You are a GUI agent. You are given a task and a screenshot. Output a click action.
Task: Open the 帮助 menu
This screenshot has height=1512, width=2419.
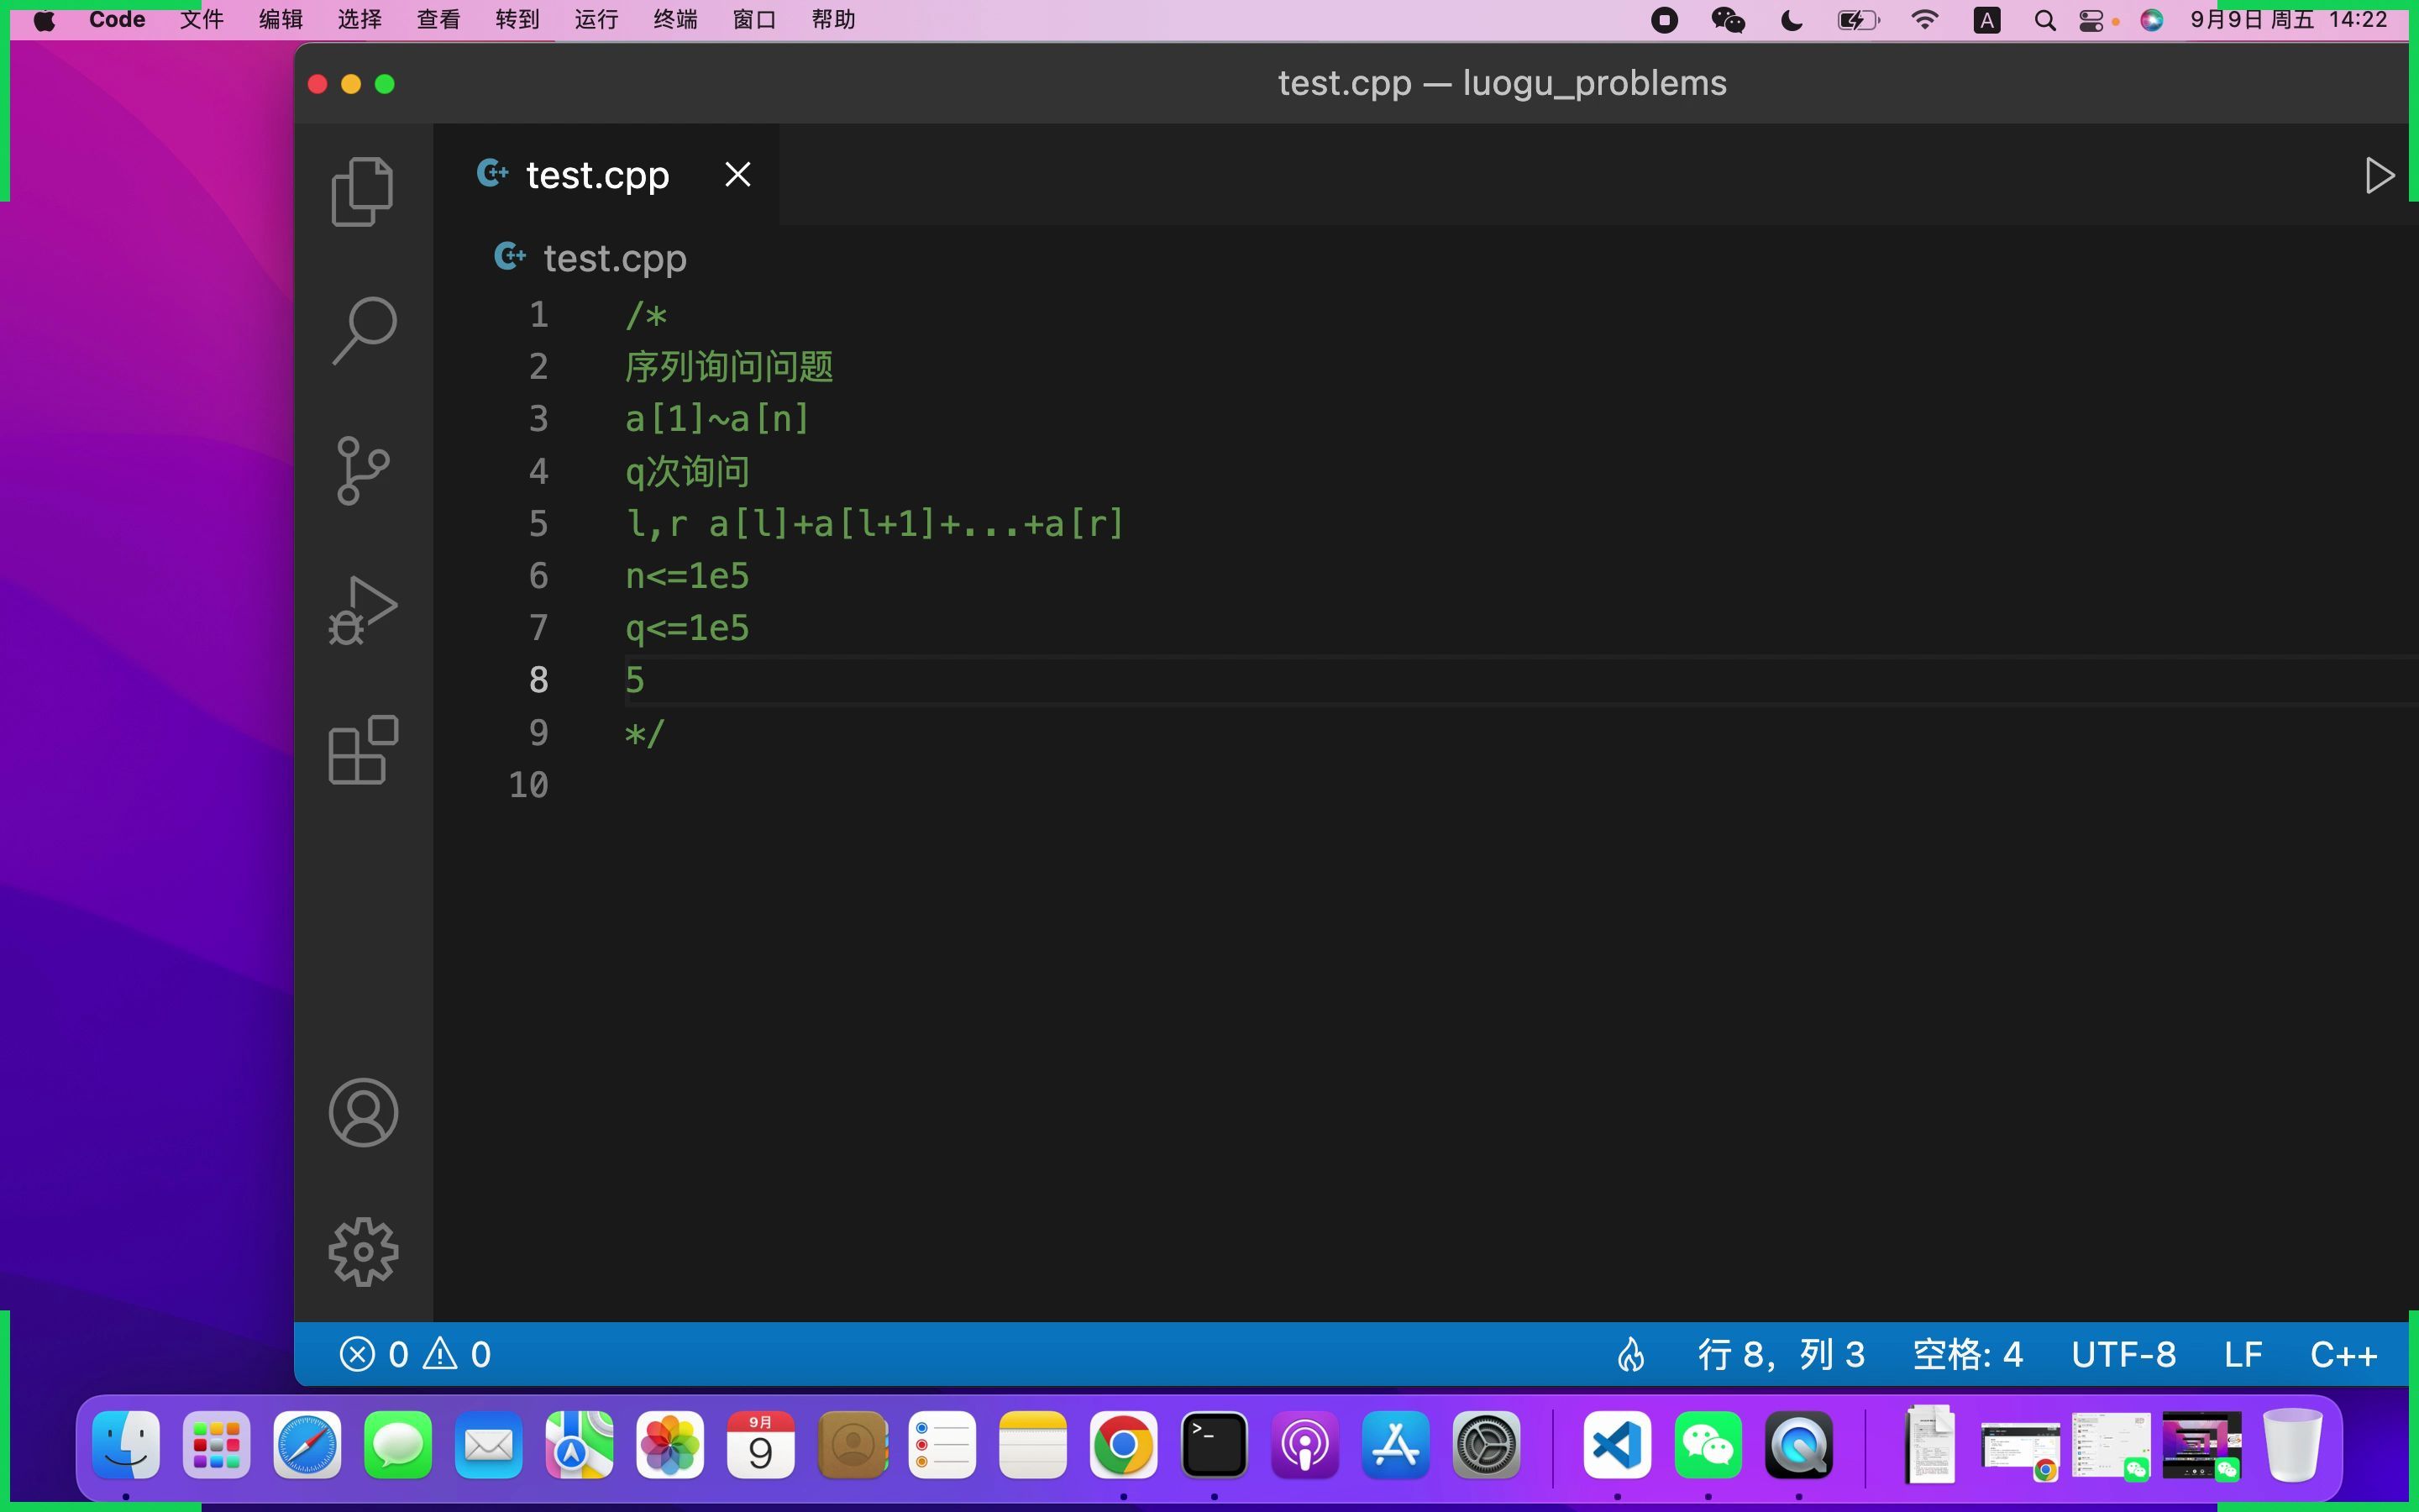(832, 20)
